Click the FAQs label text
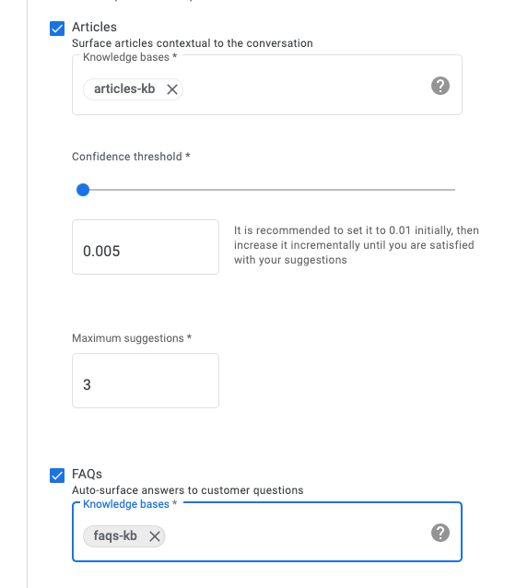This screenshot has height=588, width=528. coord(87,474)
